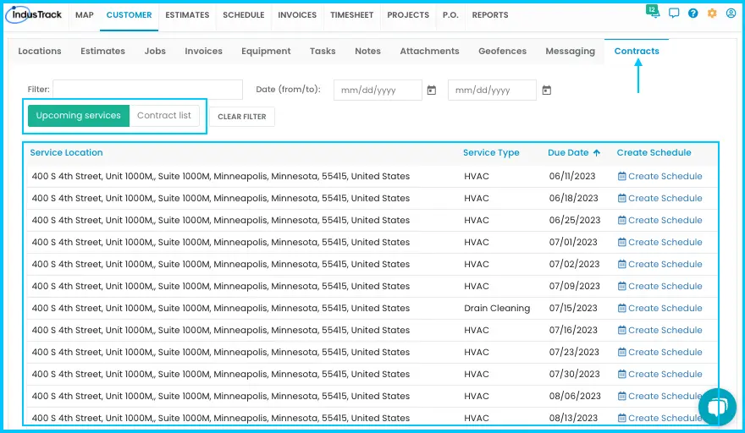Screen dimensions: 745x433
Task: Switch to the customer Invoices tab
Action: [x=203, y=52]
